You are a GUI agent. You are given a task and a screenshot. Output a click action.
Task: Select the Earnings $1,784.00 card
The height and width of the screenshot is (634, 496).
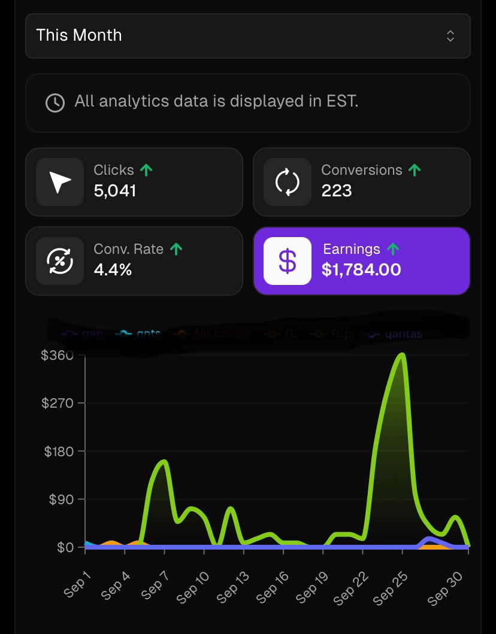(362, 261)
